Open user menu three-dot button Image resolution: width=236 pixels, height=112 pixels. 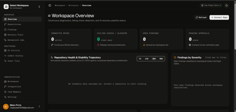tap(39, 106)
